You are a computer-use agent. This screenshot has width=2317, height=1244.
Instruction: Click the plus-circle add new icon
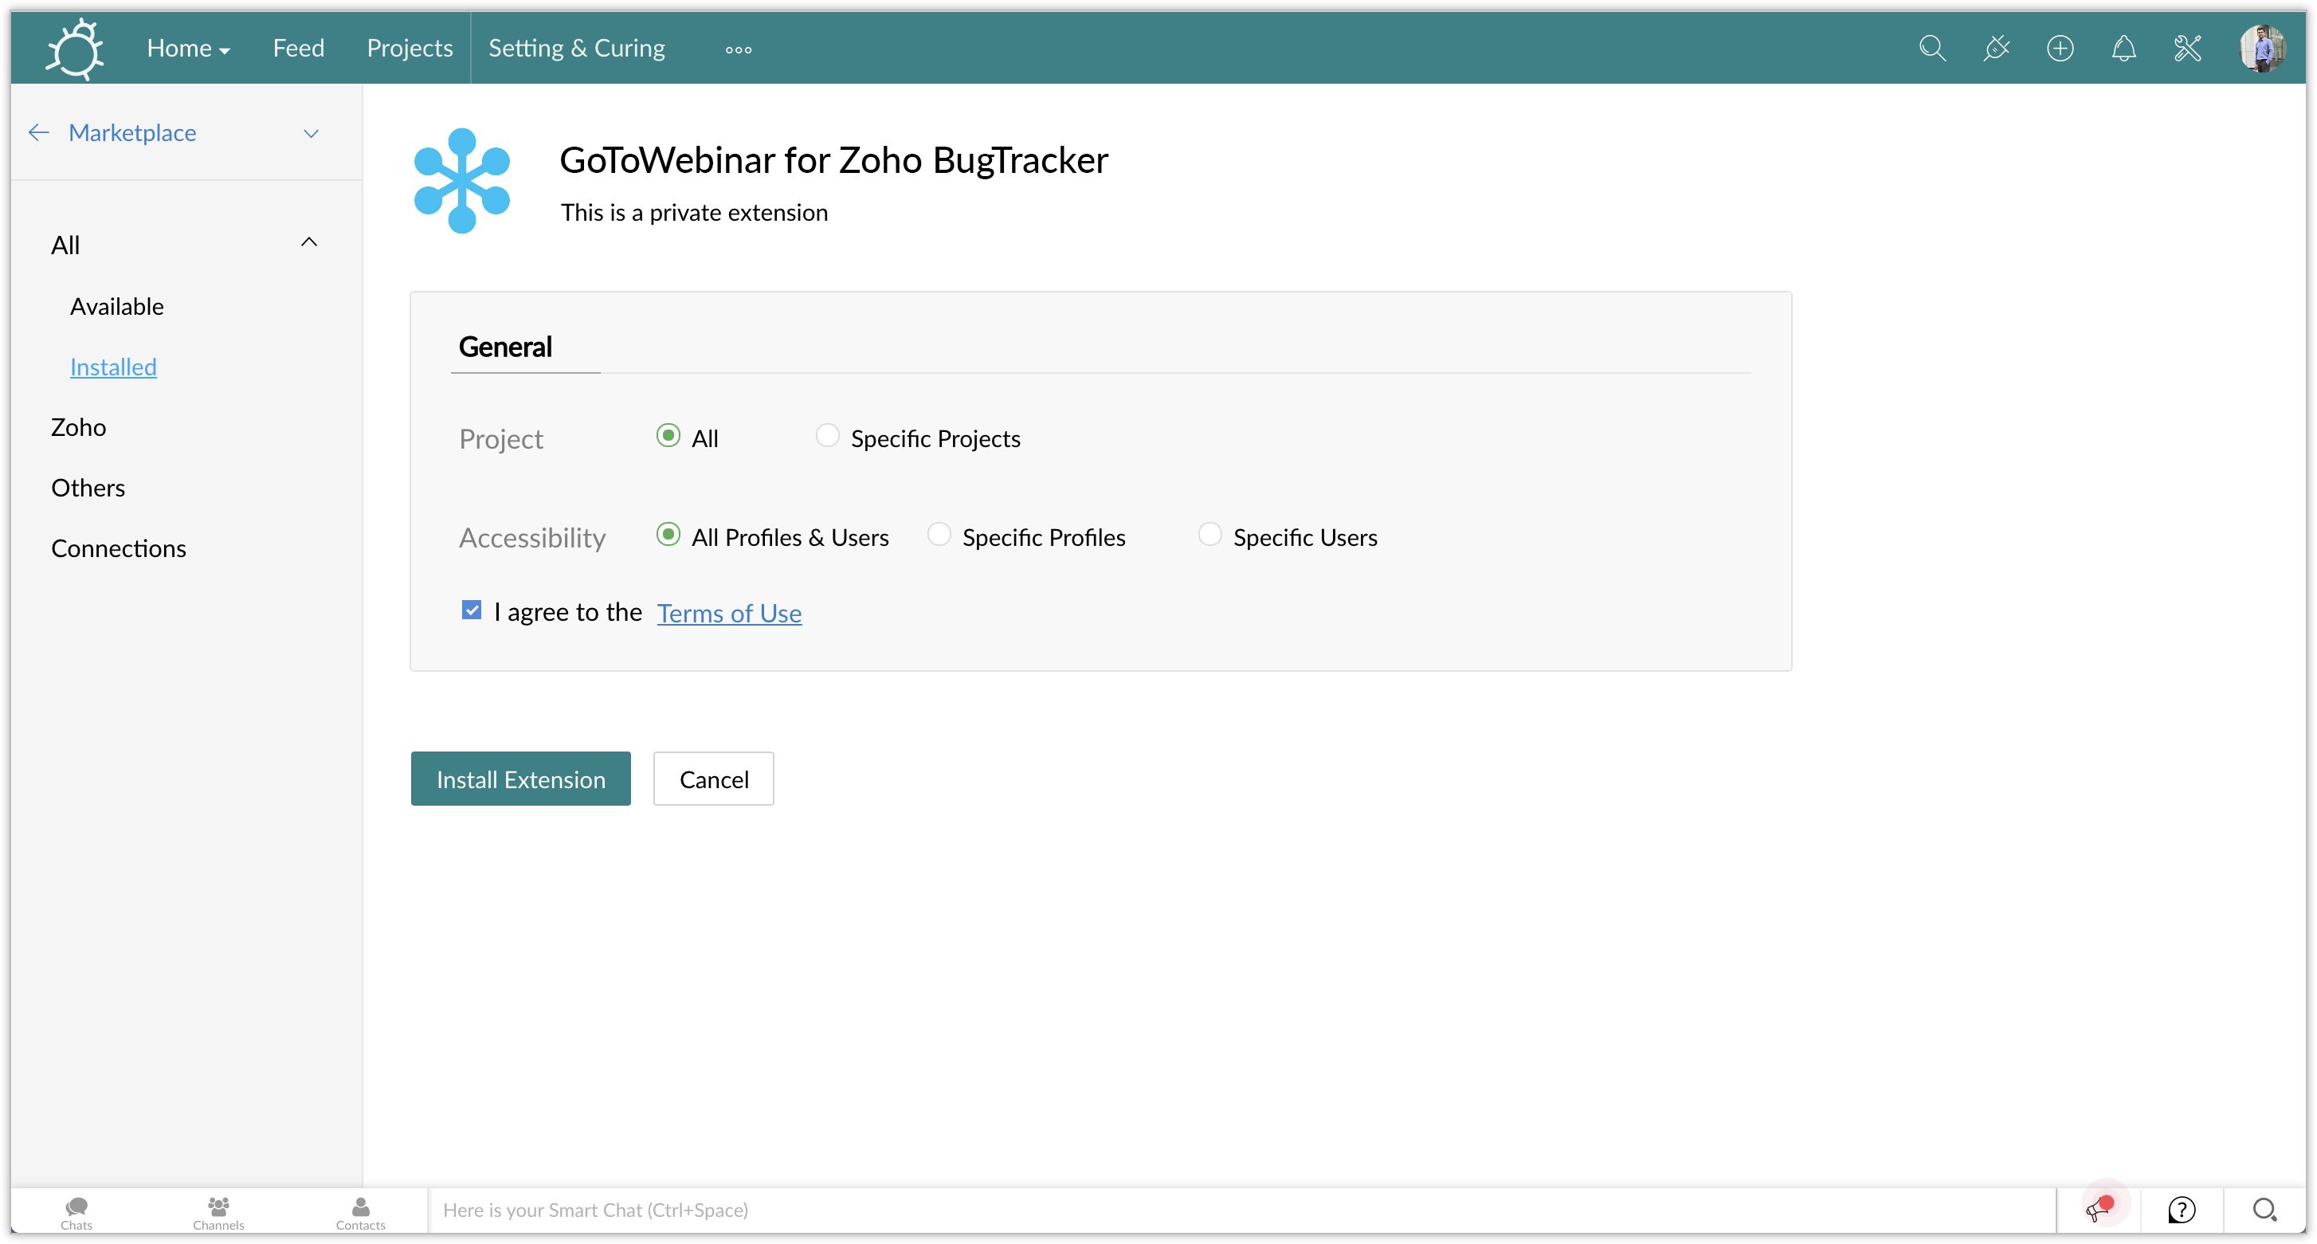(2060, 49)
